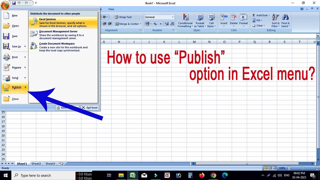Switch to Page Layout view
Screen dimensions: 320x180
[x=270, y=168]
